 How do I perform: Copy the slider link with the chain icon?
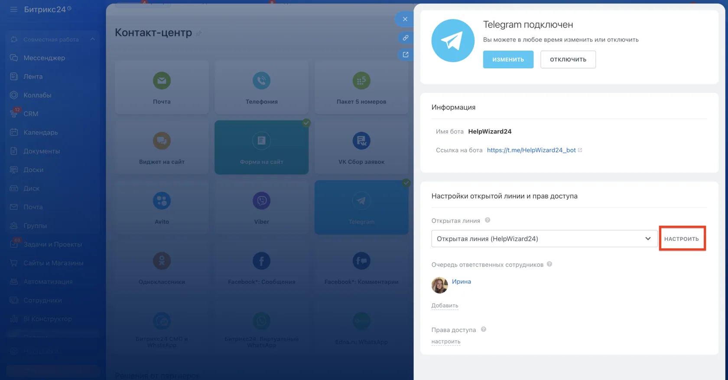pos(405,38)
